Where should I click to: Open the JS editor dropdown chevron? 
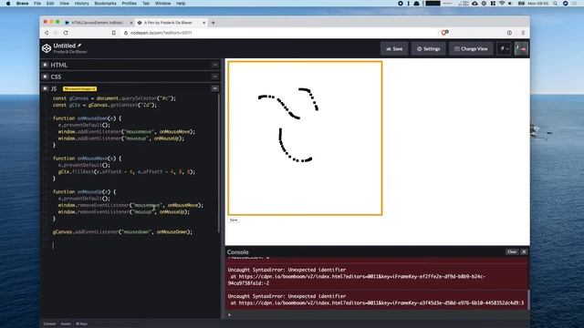pos(215,88)
